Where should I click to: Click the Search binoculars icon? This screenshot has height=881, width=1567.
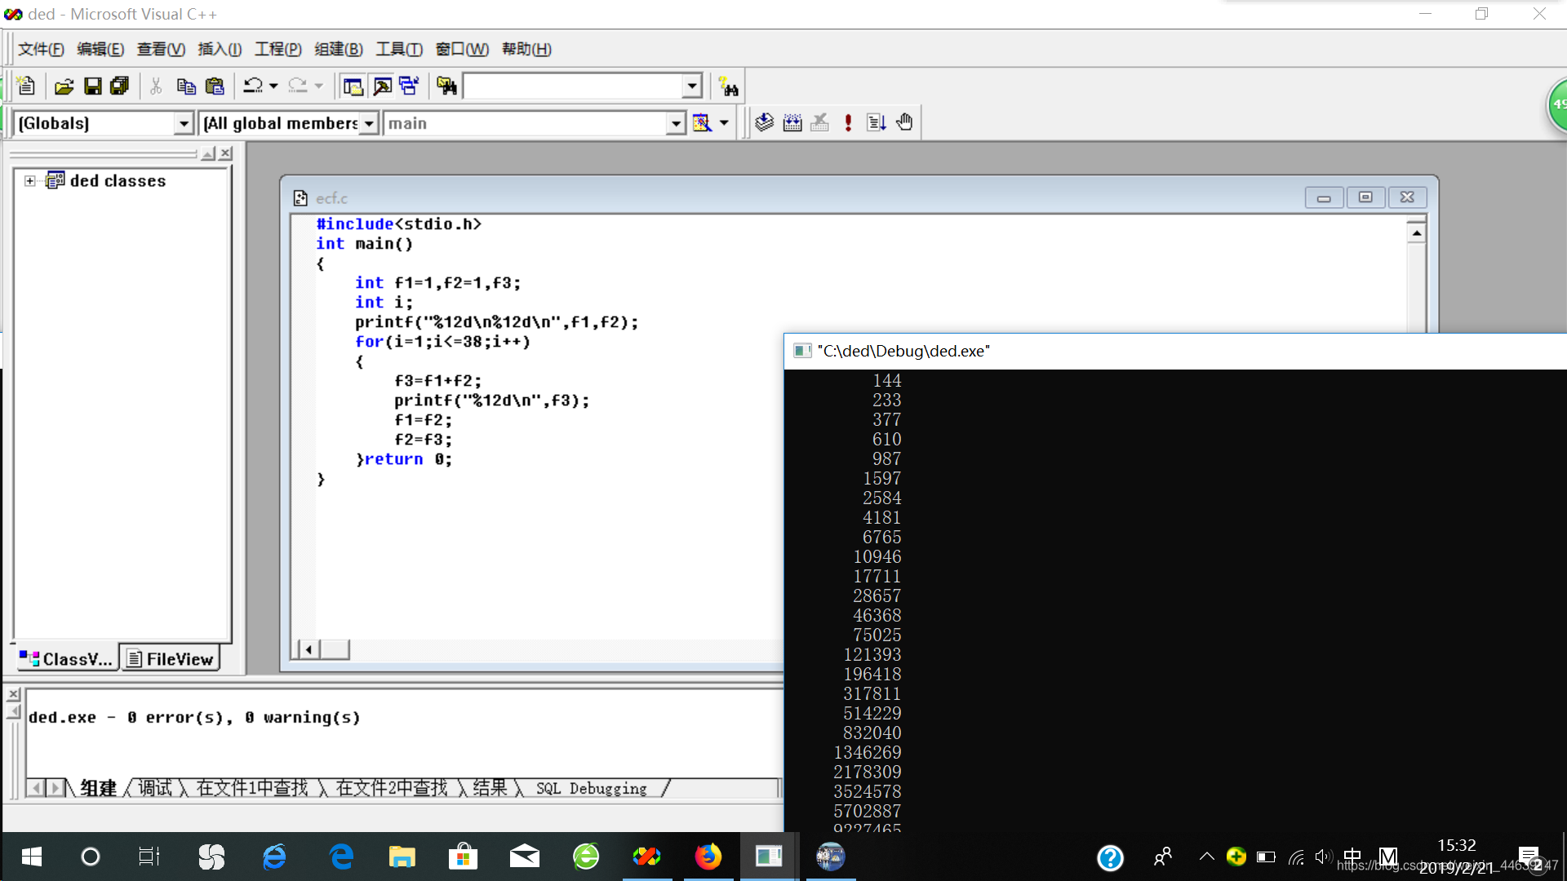point(728,86)
